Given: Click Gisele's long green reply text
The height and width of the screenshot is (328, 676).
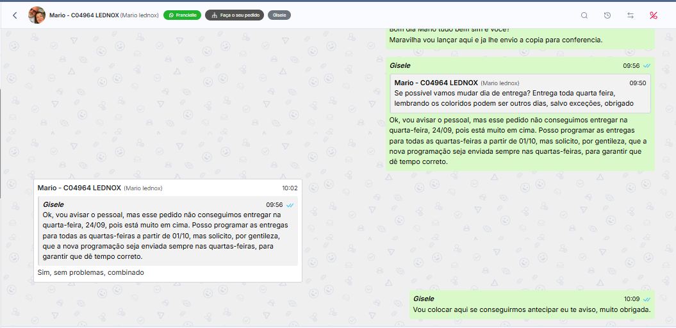Looking at the screenshot, I should pyautogui.click(x=519, y=141).
